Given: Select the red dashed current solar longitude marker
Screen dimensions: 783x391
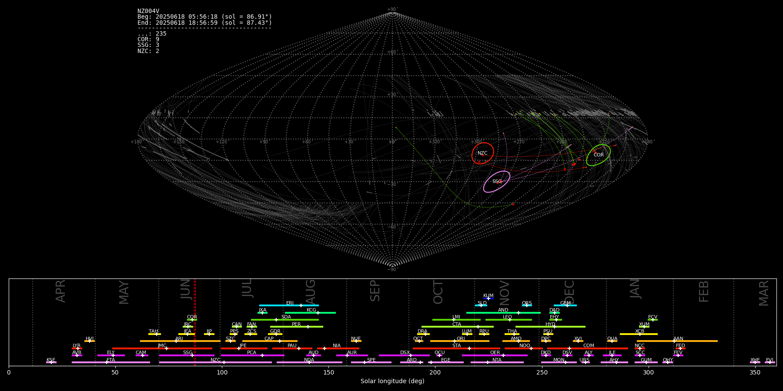Looking at the screenshot, I should [x=194, y=322].
